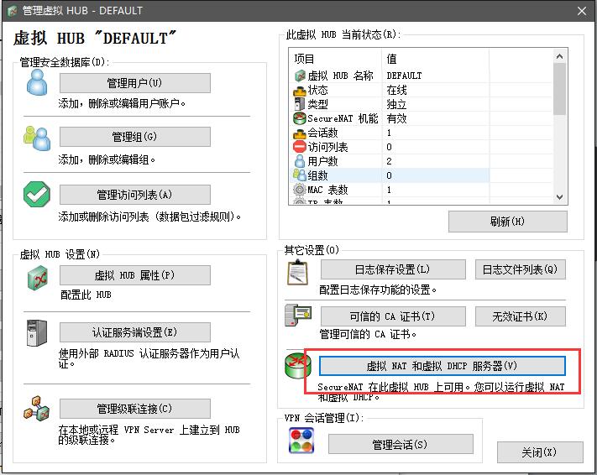The height and width of the screenshot is (475, 597).
Task: Click the user icon in 用户数 row
Action: coord(300,161)
